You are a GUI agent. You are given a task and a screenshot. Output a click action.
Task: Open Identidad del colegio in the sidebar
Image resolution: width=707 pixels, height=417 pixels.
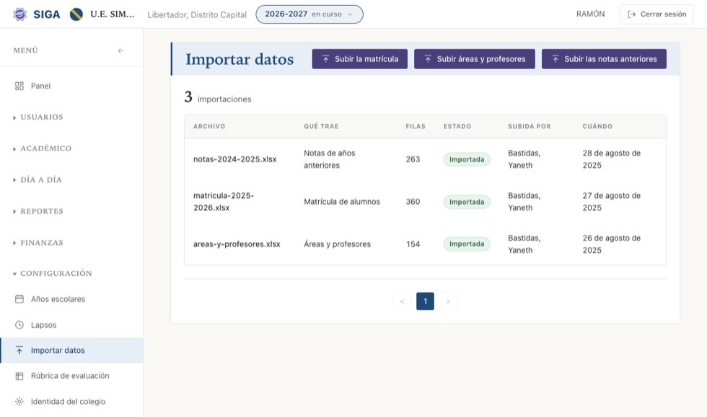[x=71, y=402]
